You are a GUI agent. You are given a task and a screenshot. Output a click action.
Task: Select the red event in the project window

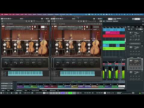[x=114, y=36]
